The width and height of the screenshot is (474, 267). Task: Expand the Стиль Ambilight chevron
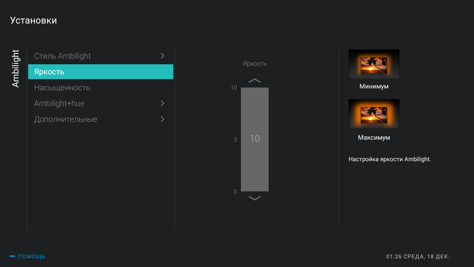click(x=162, y=56)
